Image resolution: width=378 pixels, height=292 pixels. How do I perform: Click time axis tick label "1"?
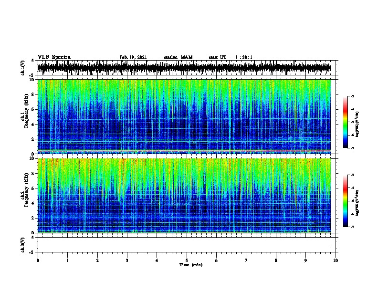click(67, 260)
